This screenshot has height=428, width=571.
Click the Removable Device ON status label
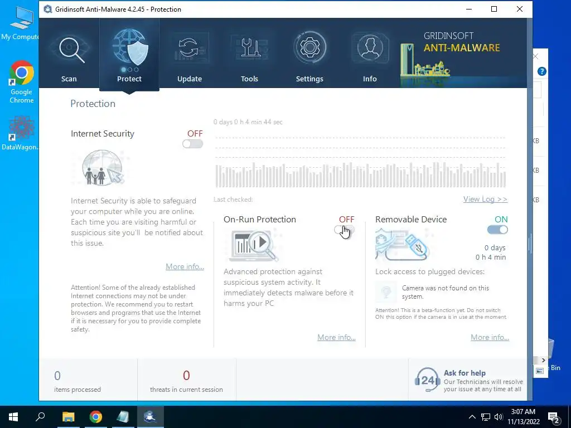click(x=501, y=220)
